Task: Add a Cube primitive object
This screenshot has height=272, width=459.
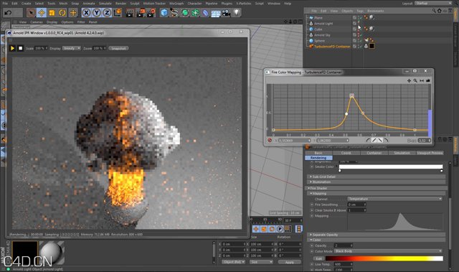Action: (x=164, y=13)
